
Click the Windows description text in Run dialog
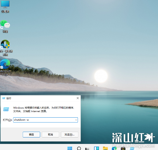click(44, 109)
